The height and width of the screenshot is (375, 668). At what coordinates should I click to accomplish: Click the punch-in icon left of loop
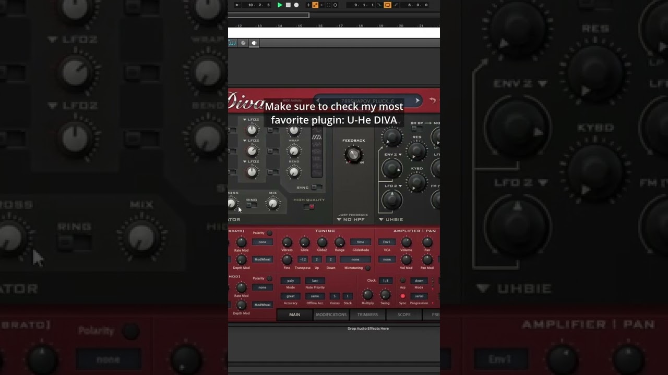(379, 5)
